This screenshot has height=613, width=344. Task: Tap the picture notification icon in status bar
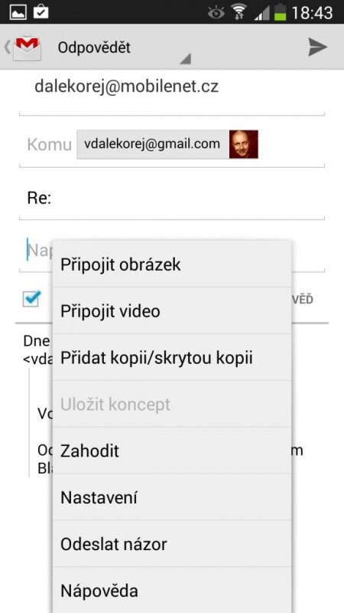18,12
